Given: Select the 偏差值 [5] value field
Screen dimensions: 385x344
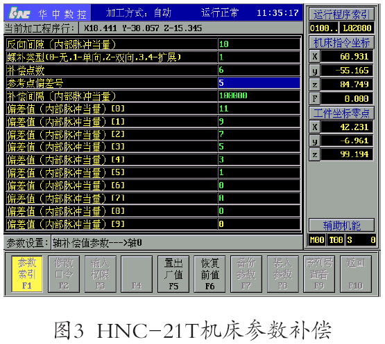Looking at the screenshot, I should tap(259, 173).
